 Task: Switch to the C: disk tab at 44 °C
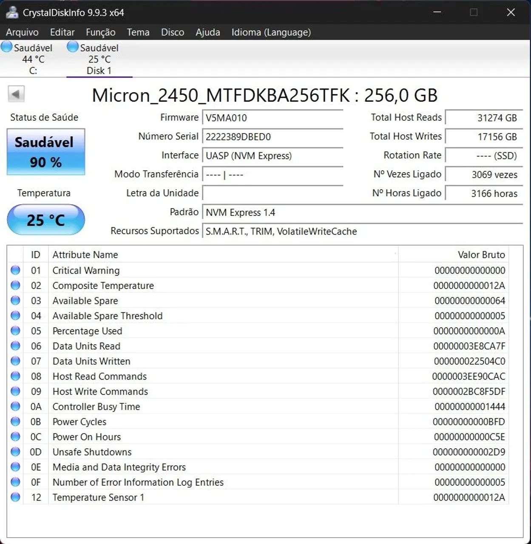pyautogui.click(x=33, y=59)
